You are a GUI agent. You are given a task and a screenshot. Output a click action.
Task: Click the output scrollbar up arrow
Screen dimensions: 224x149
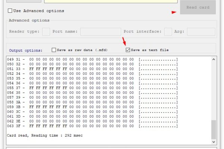[214, 59]
